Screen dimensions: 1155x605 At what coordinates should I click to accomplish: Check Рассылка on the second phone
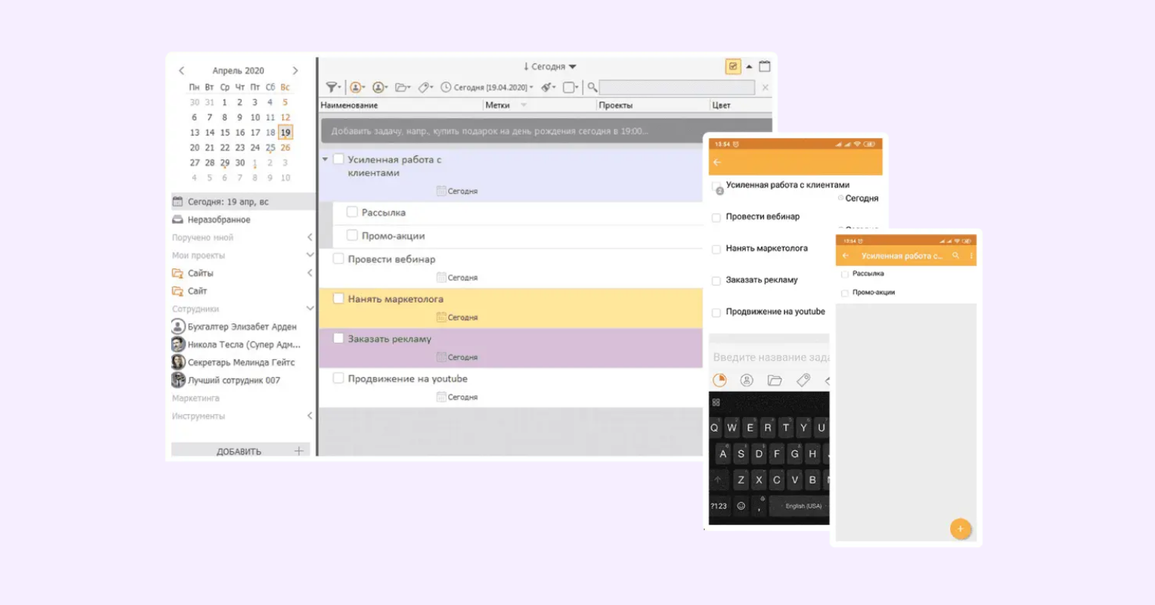pos(845,274)
